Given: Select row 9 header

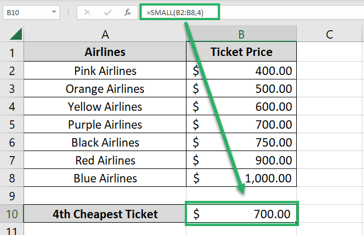Looking at the screenshot, I should [x=12, y=196].
